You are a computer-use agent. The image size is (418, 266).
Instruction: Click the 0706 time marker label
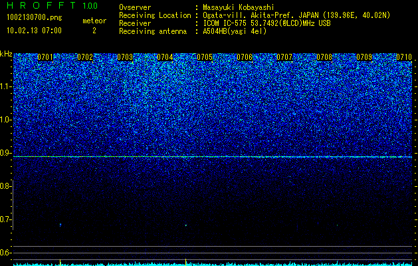coord(245,57)
